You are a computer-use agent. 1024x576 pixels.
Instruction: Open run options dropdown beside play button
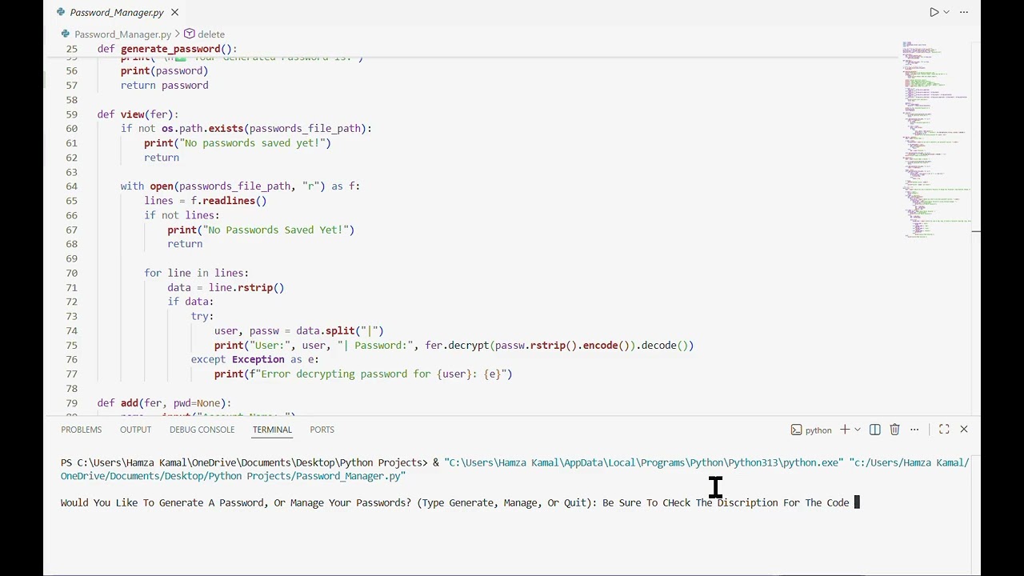coord(946,12)
